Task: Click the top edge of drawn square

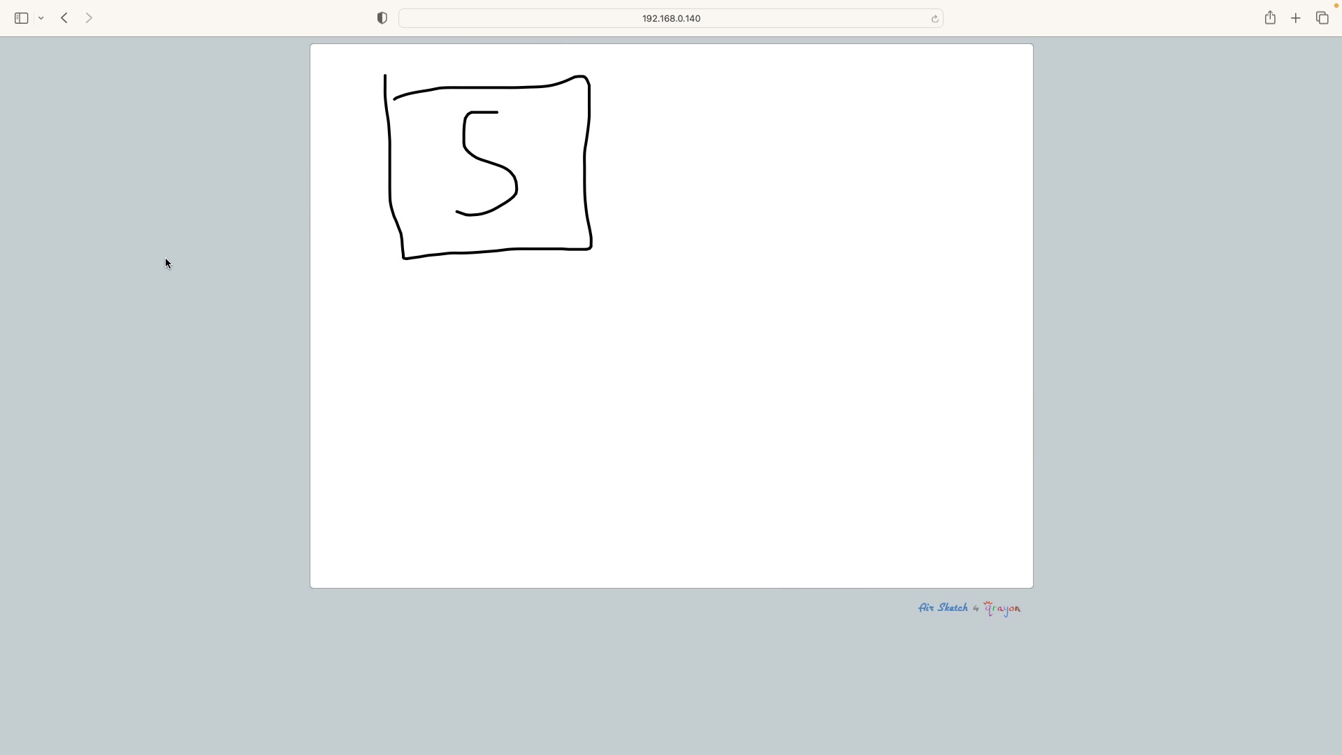Action: click(x=489, y=88)
